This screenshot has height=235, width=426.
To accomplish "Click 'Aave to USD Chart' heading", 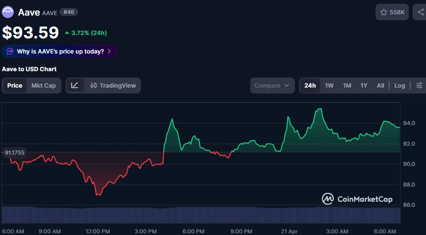I will click(x=29, y=69).
